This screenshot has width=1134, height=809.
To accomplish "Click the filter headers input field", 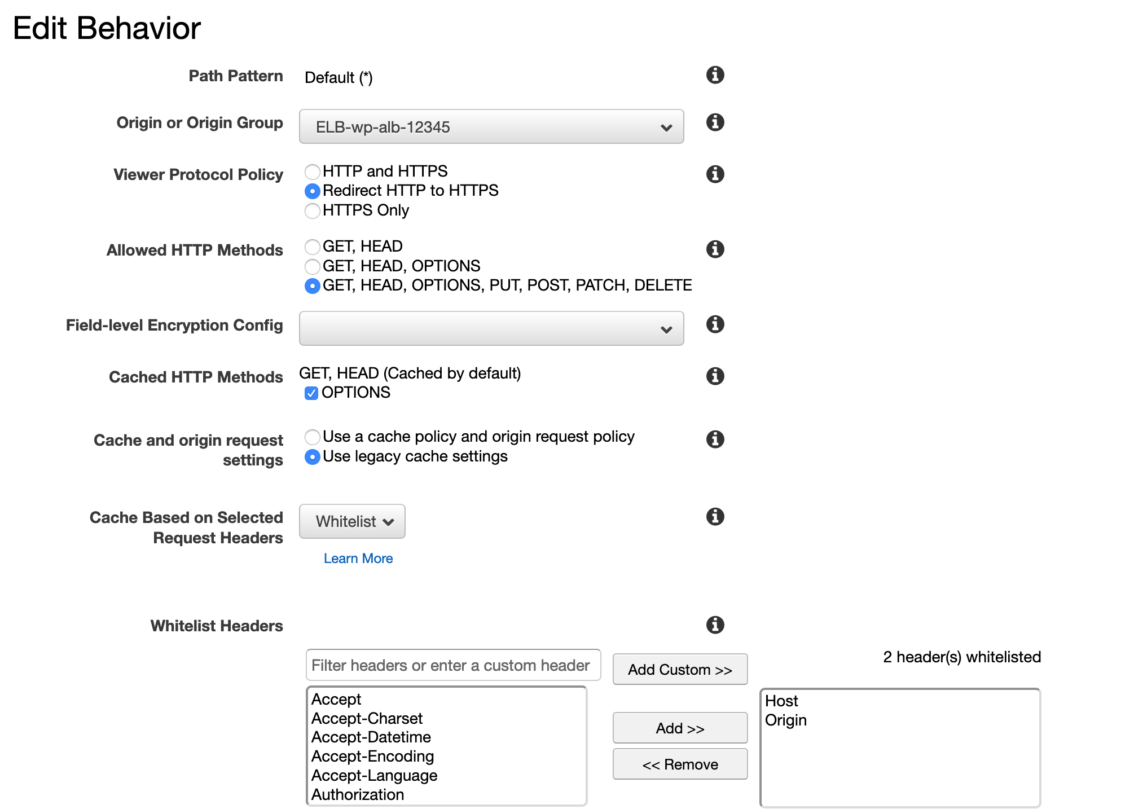I will 452,666.
